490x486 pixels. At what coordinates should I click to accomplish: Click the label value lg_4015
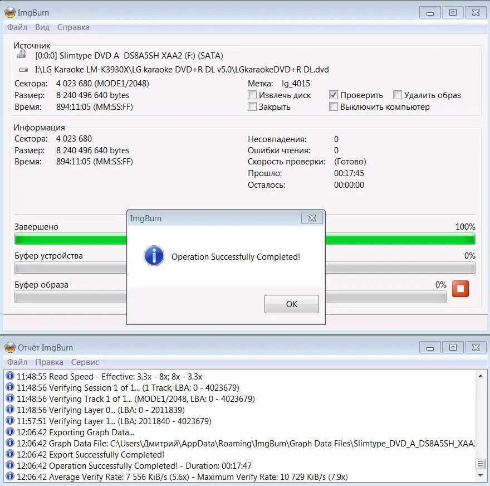296,84
